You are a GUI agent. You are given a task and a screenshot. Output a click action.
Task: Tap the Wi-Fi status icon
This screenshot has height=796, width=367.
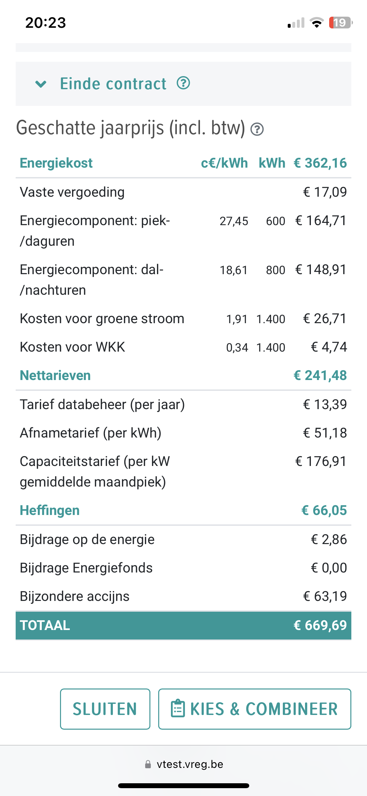316,23
